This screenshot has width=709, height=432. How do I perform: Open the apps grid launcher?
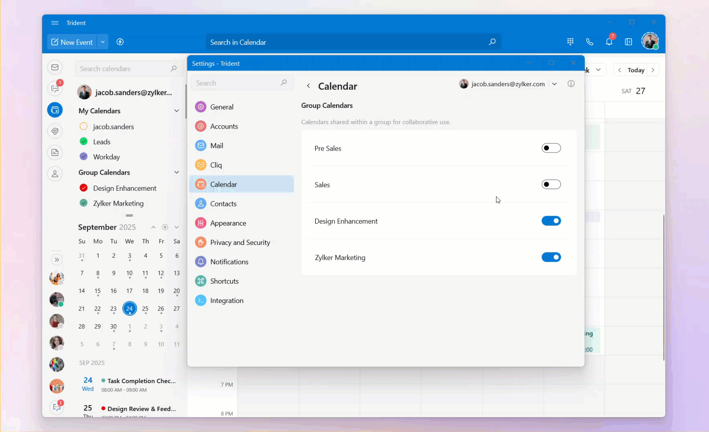570,42
